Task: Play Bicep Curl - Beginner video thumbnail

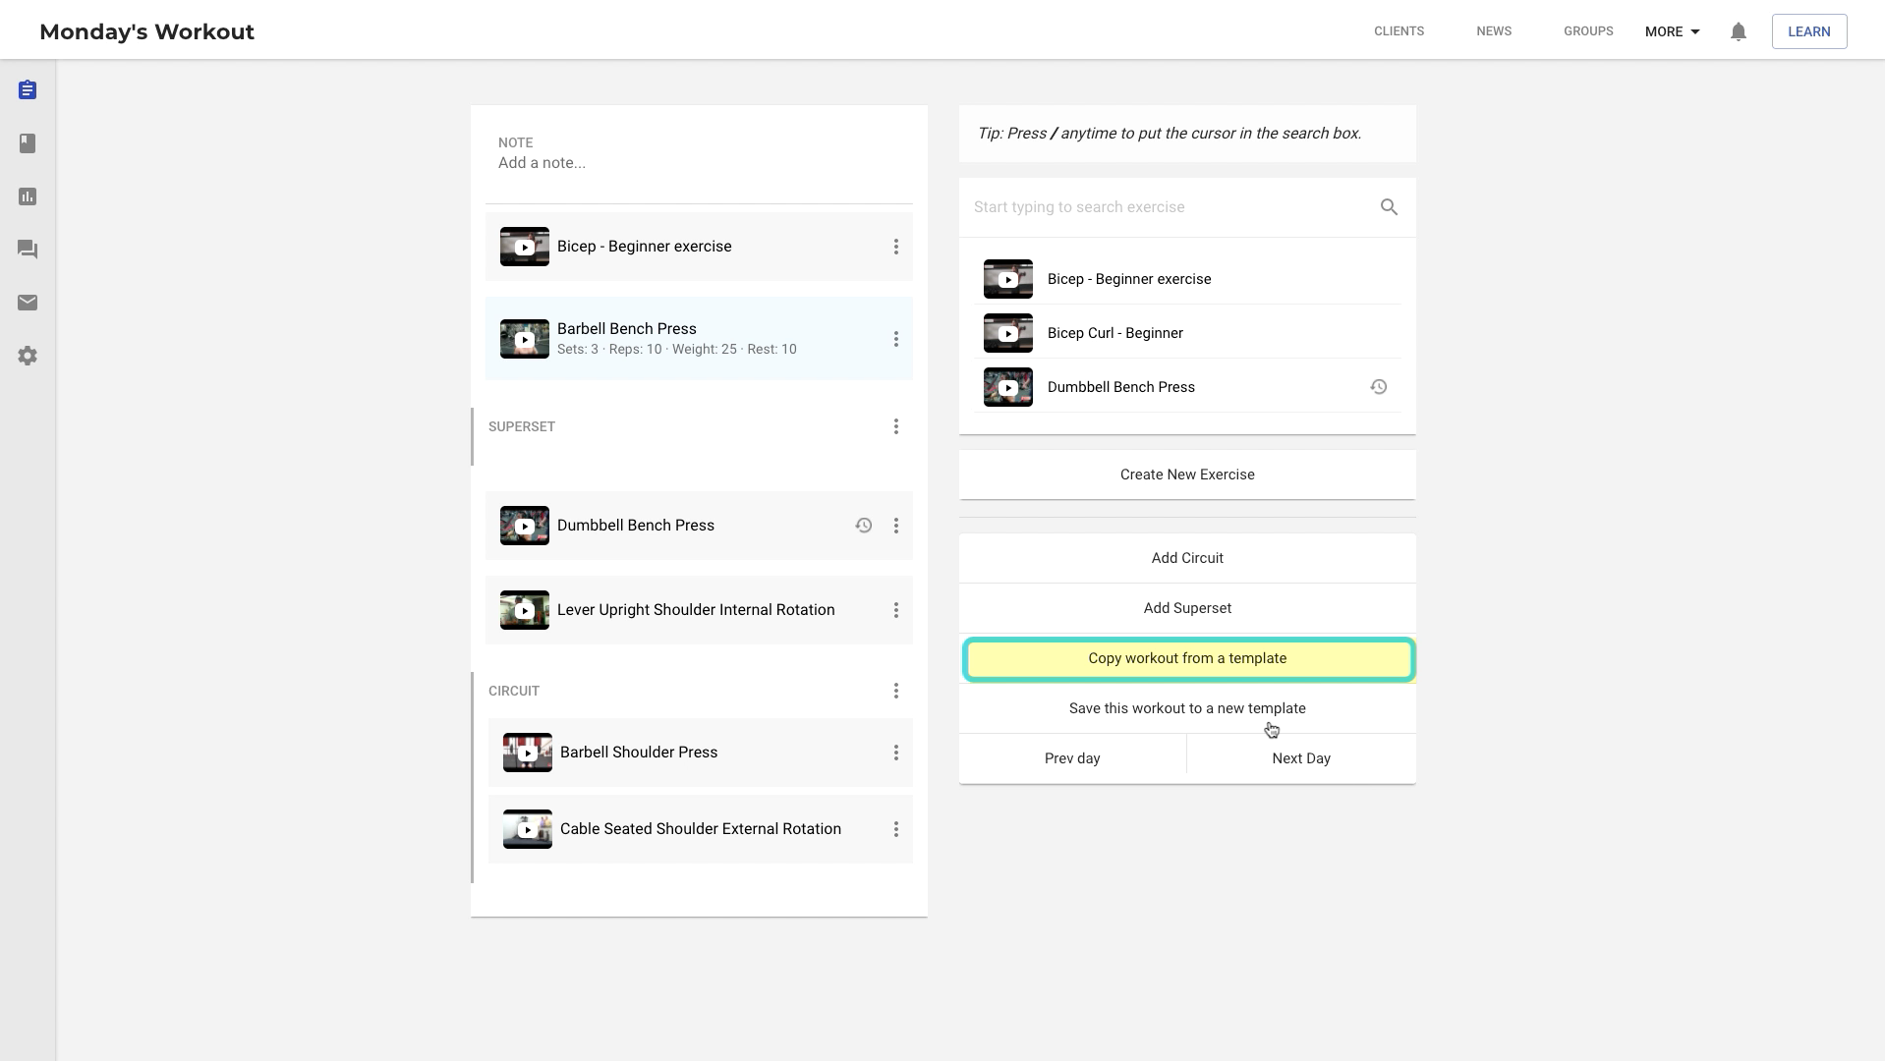Action: [1008, 333]
